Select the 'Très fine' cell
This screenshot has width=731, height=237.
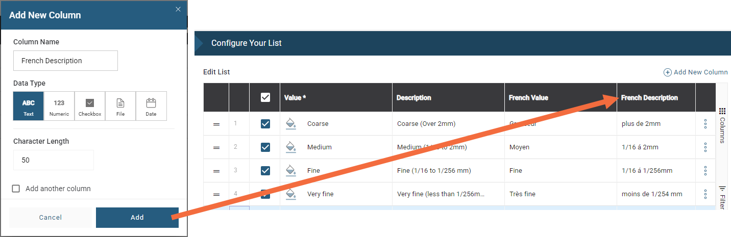(x=561, y=194)
